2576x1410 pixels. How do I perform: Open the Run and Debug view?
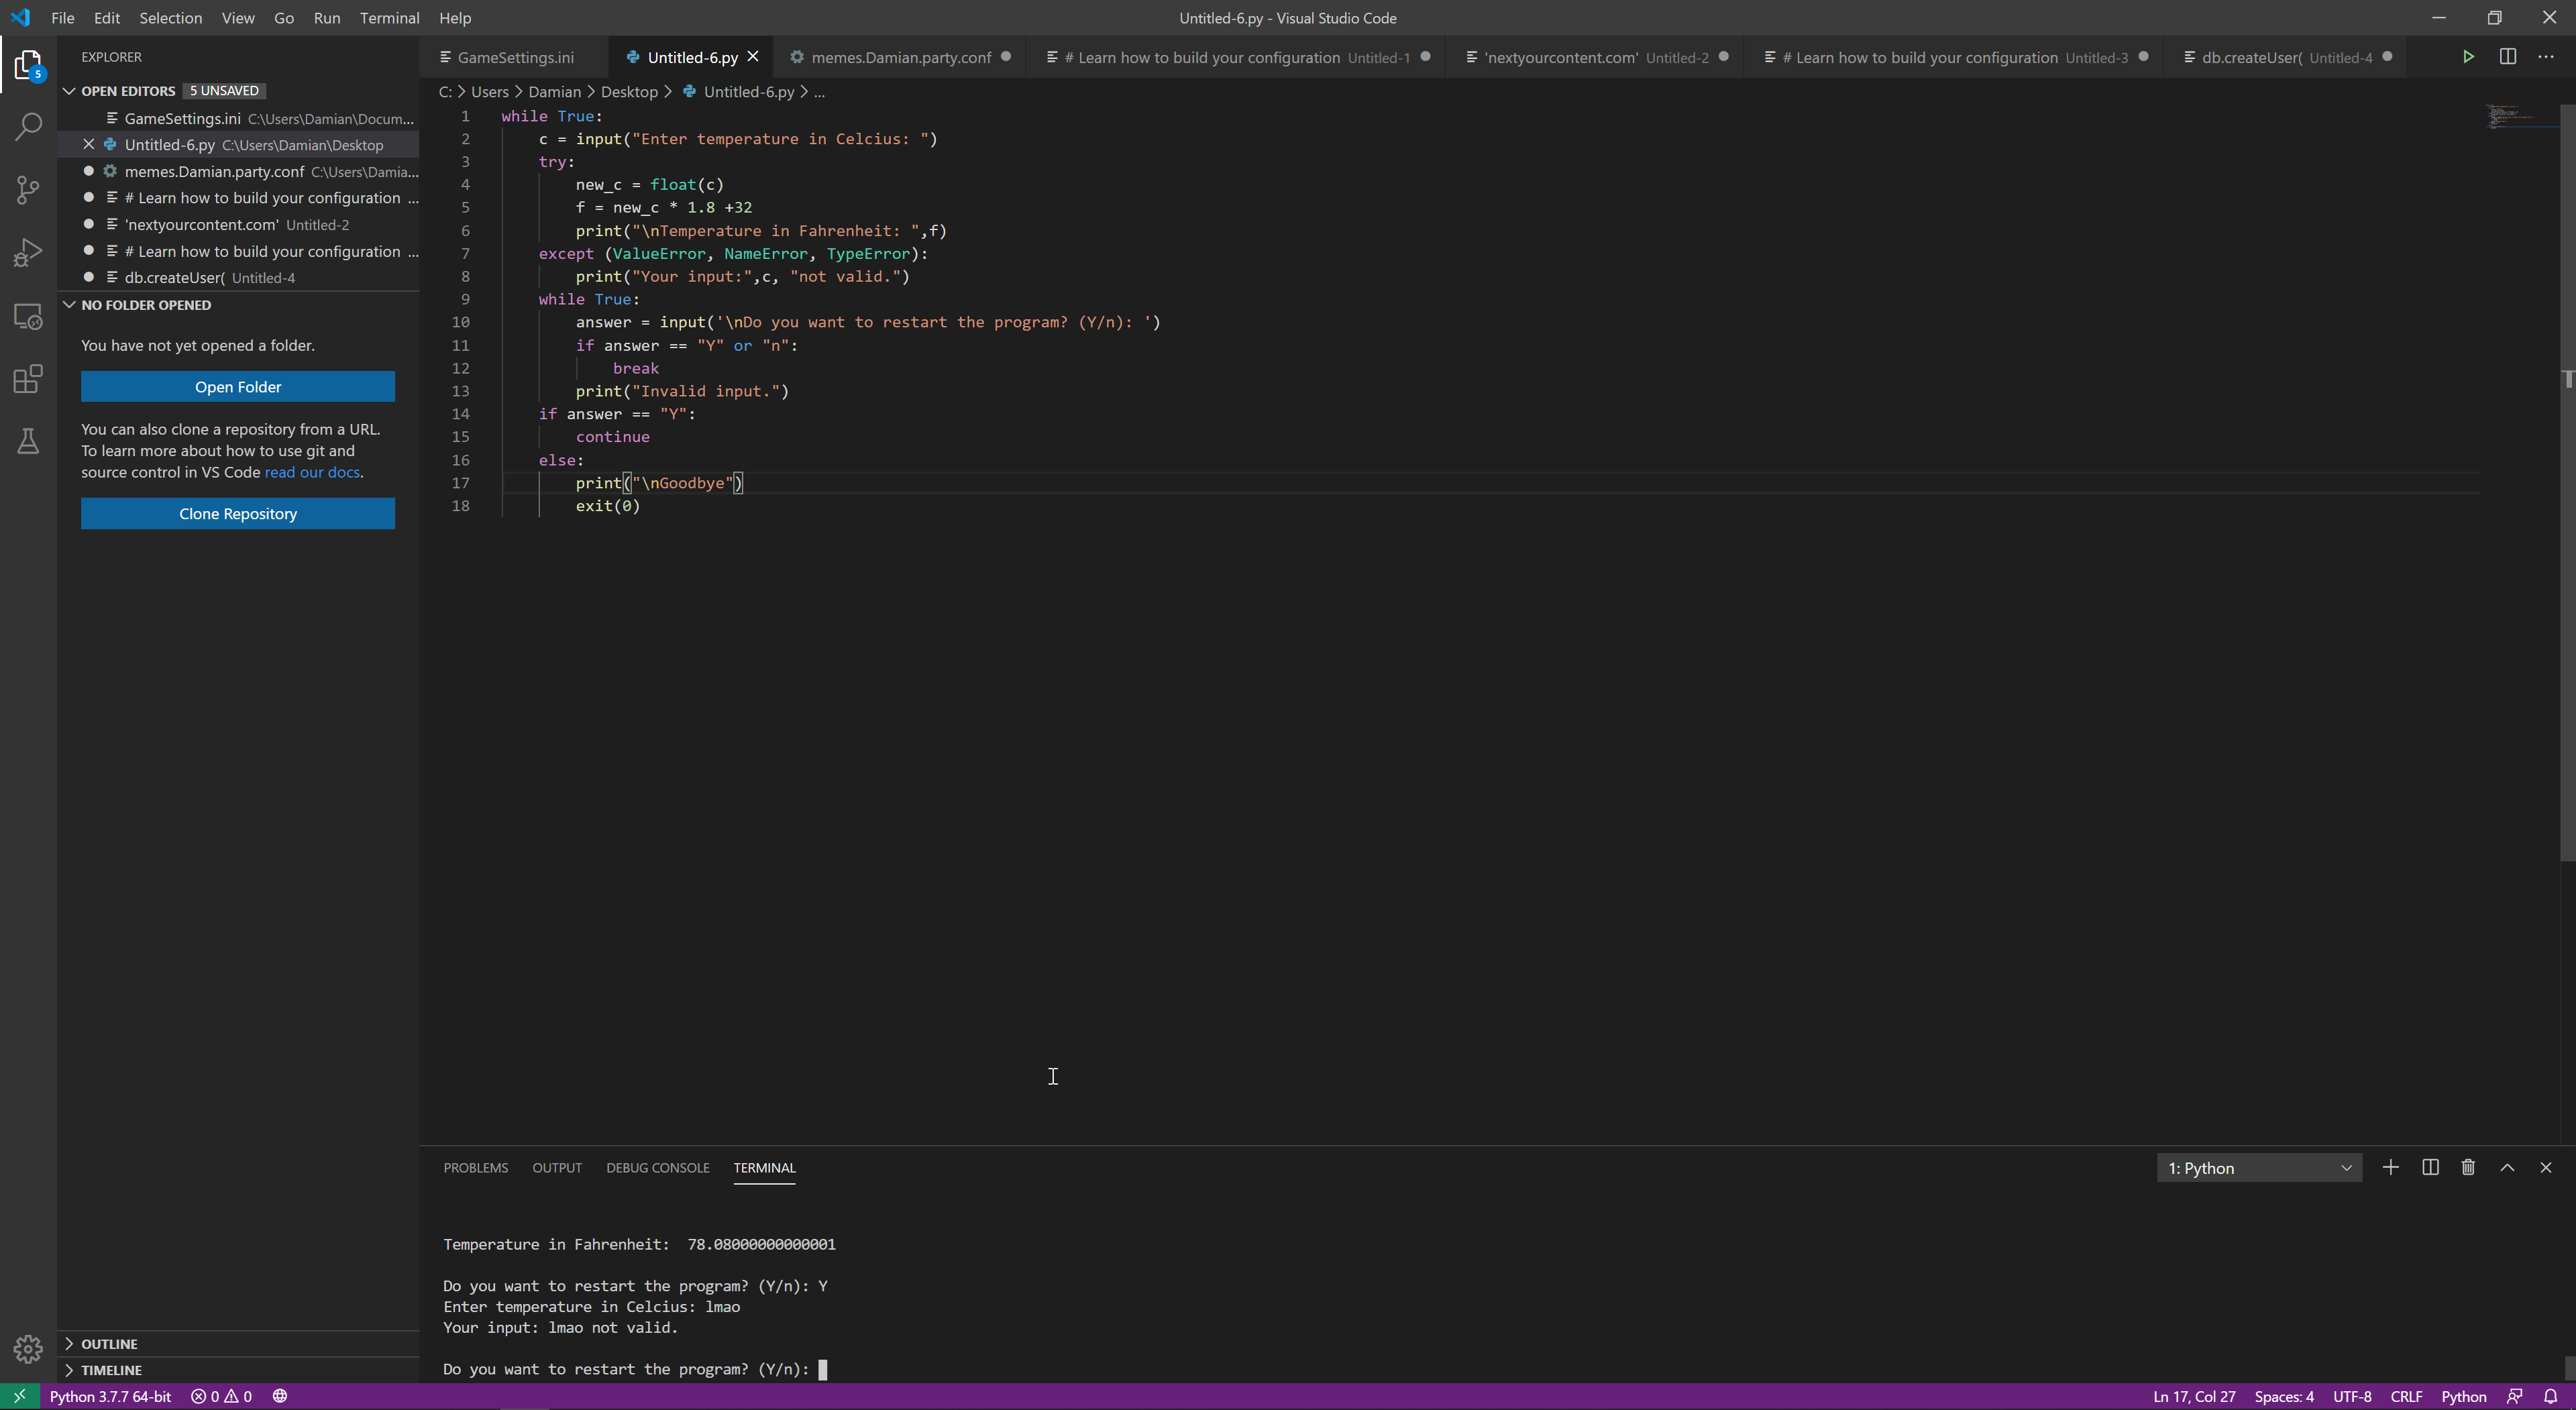[x=28, y=253]
